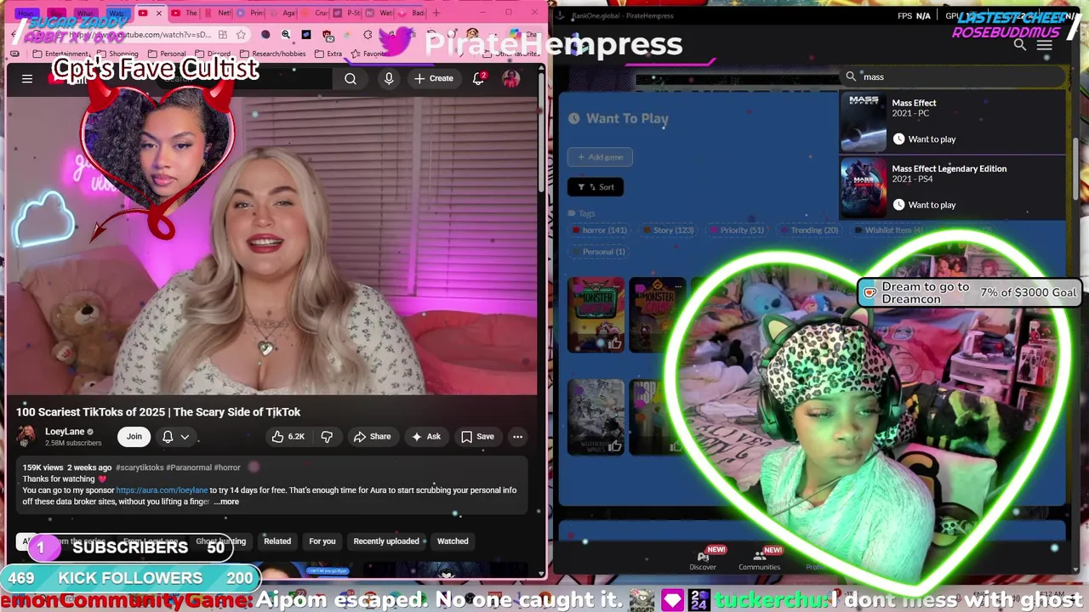Open the LoeyLane channel name link

click(65, 431)
